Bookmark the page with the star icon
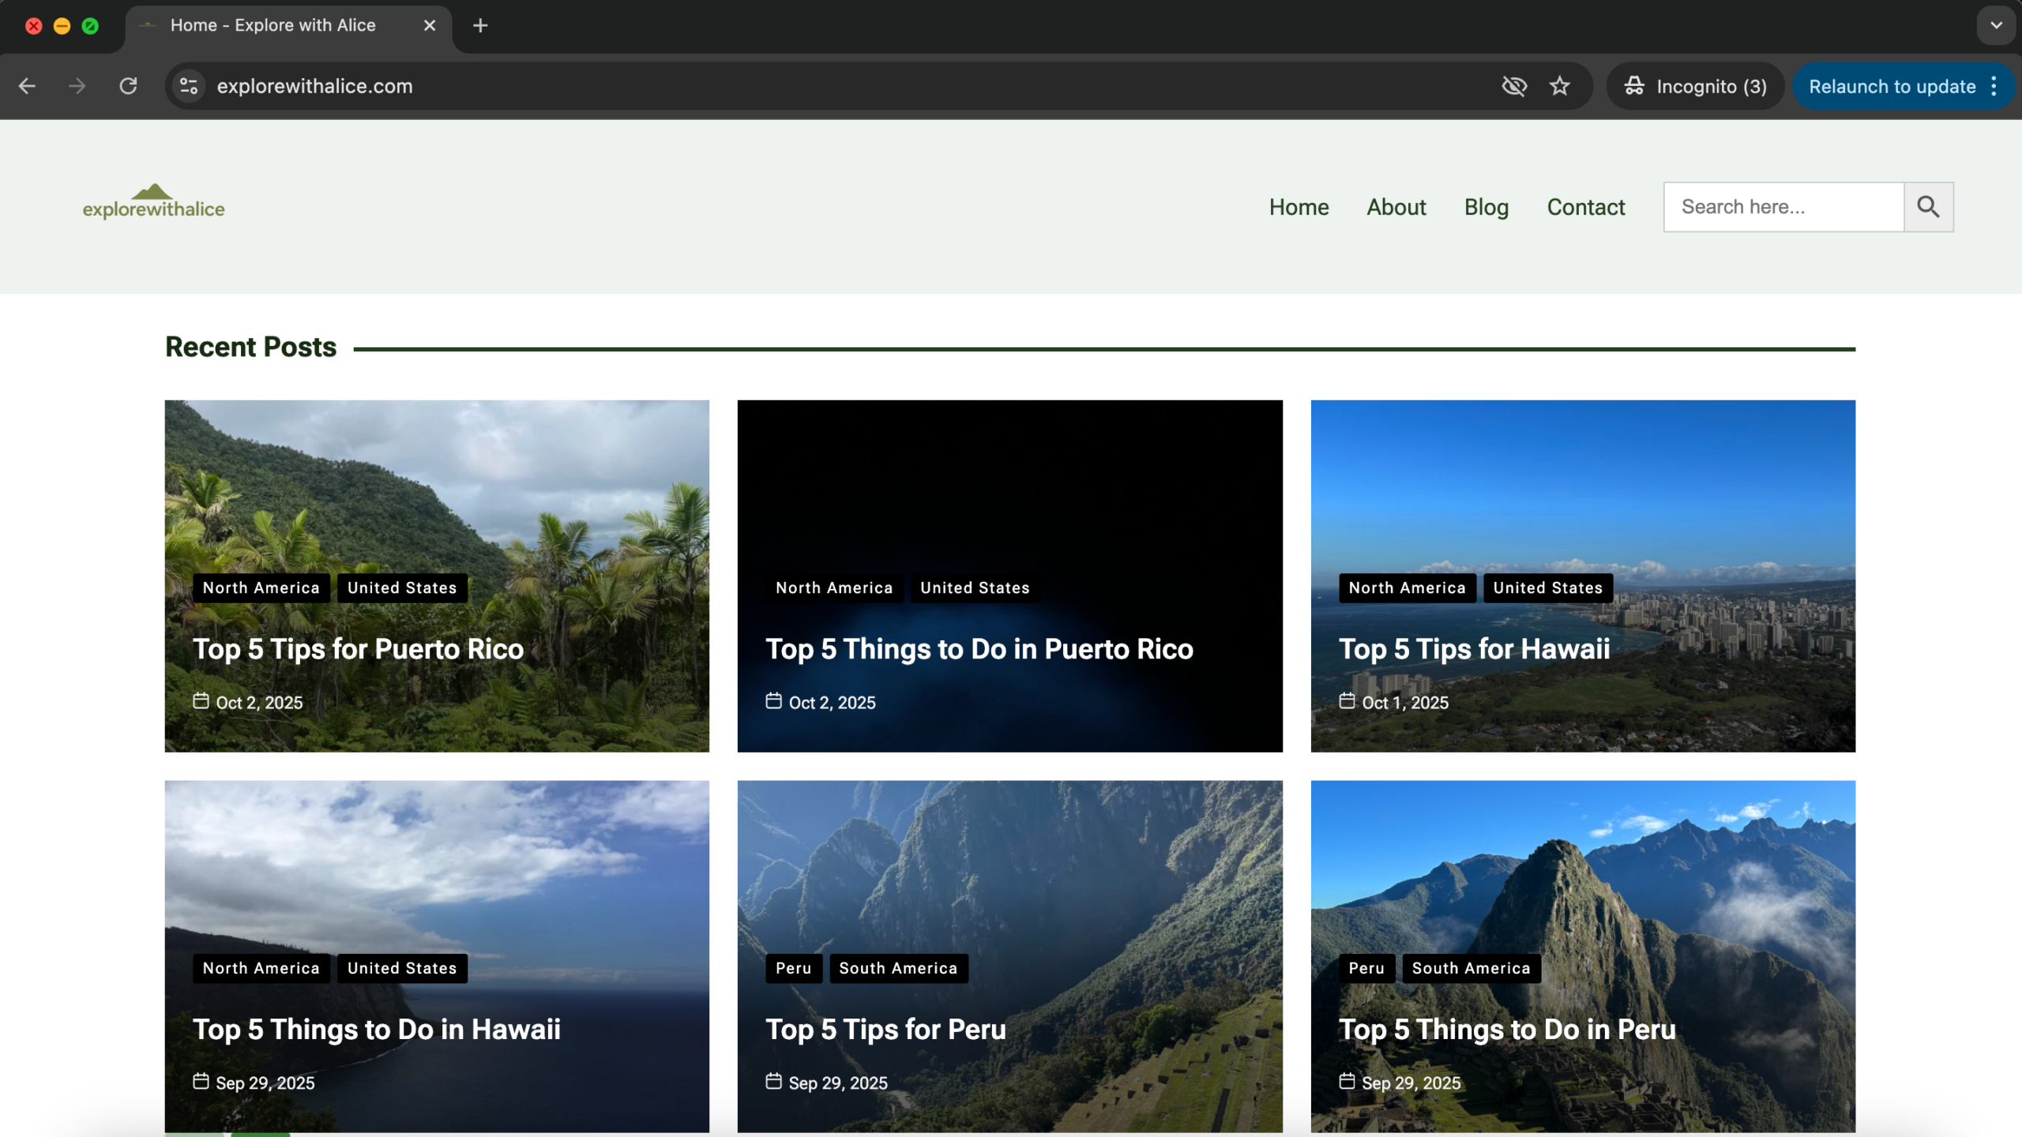Screen dimensions: 2022x1137 coord(1559,86)
